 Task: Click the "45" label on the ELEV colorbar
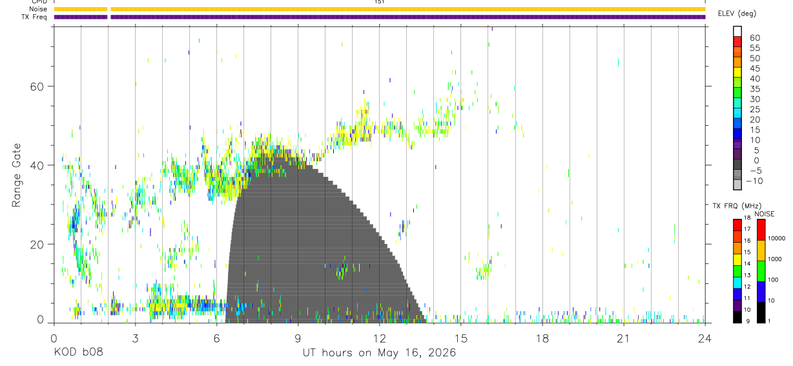click(754, 68)
